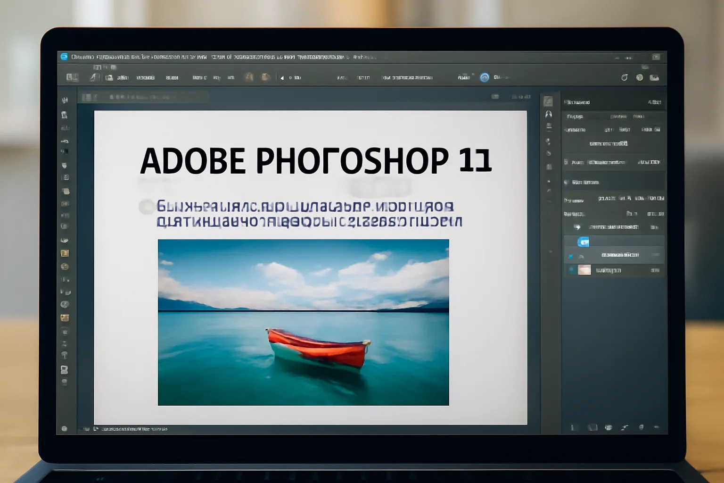Select the upper yellow square tool in the left toolbar

point(65,253)
